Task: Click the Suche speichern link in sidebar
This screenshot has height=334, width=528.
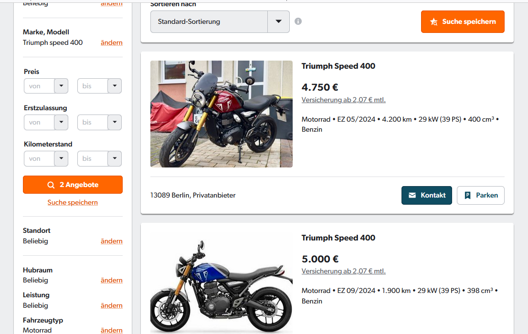Action: point(73,202)
